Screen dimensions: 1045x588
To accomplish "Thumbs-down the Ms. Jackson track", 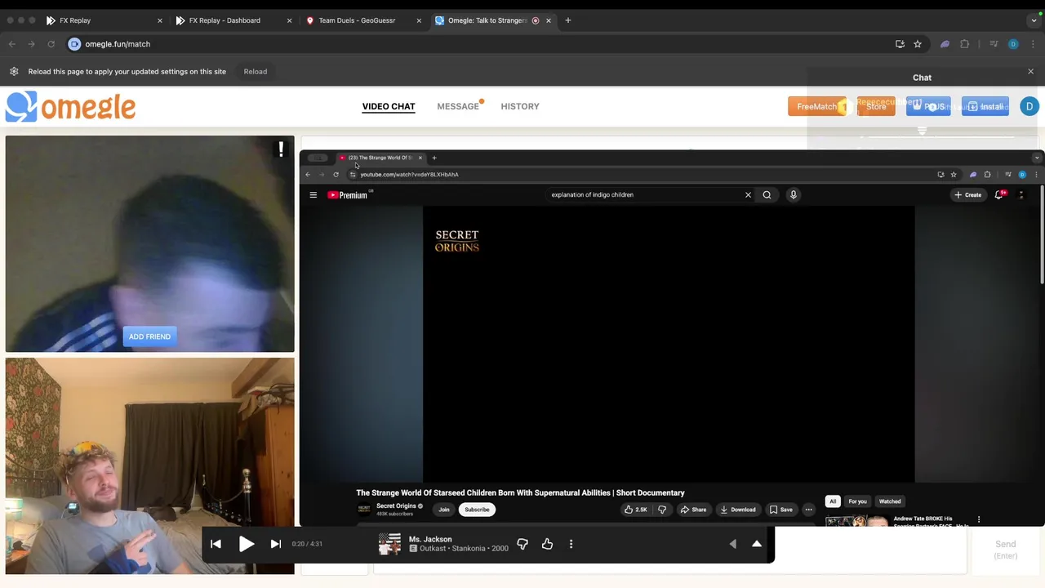I will pos(522,544).
